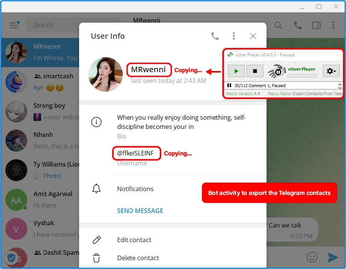Click the Delete contact trash icon
The height and width of the screenshot is (269, 346).
(x=96, y=258)
